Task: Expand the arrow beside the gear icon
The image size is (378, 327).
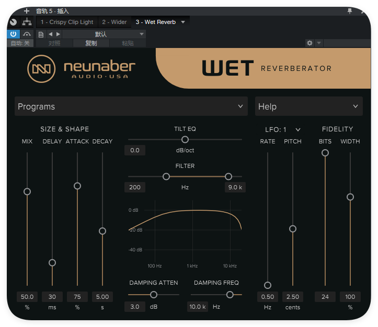Action: tap(319, 43)
